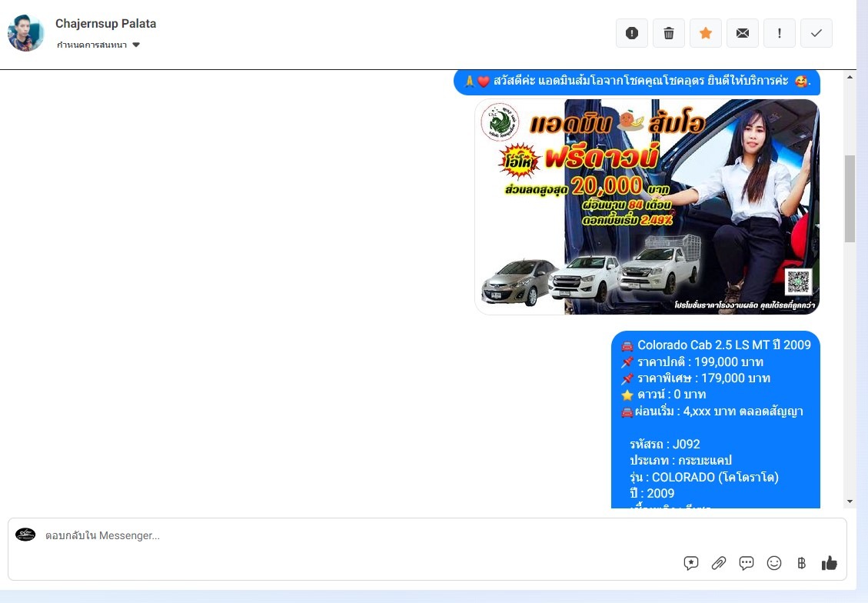Open Chajernsup Palata contact name
The width and height of the screenshot is (868, 603).
105,24
